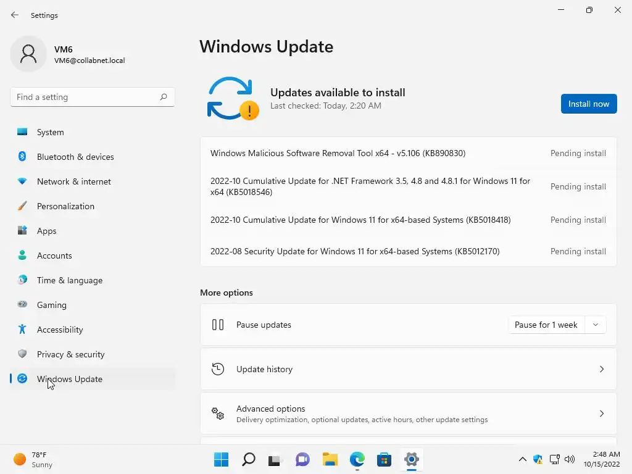Click Last checked: Today, 2:20 AM text
The image size is (632, 474).
click(x=326, y=106)
